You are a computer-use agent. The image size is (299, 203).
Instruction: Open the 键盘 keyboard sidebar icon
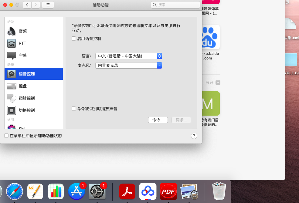[12, 86]
